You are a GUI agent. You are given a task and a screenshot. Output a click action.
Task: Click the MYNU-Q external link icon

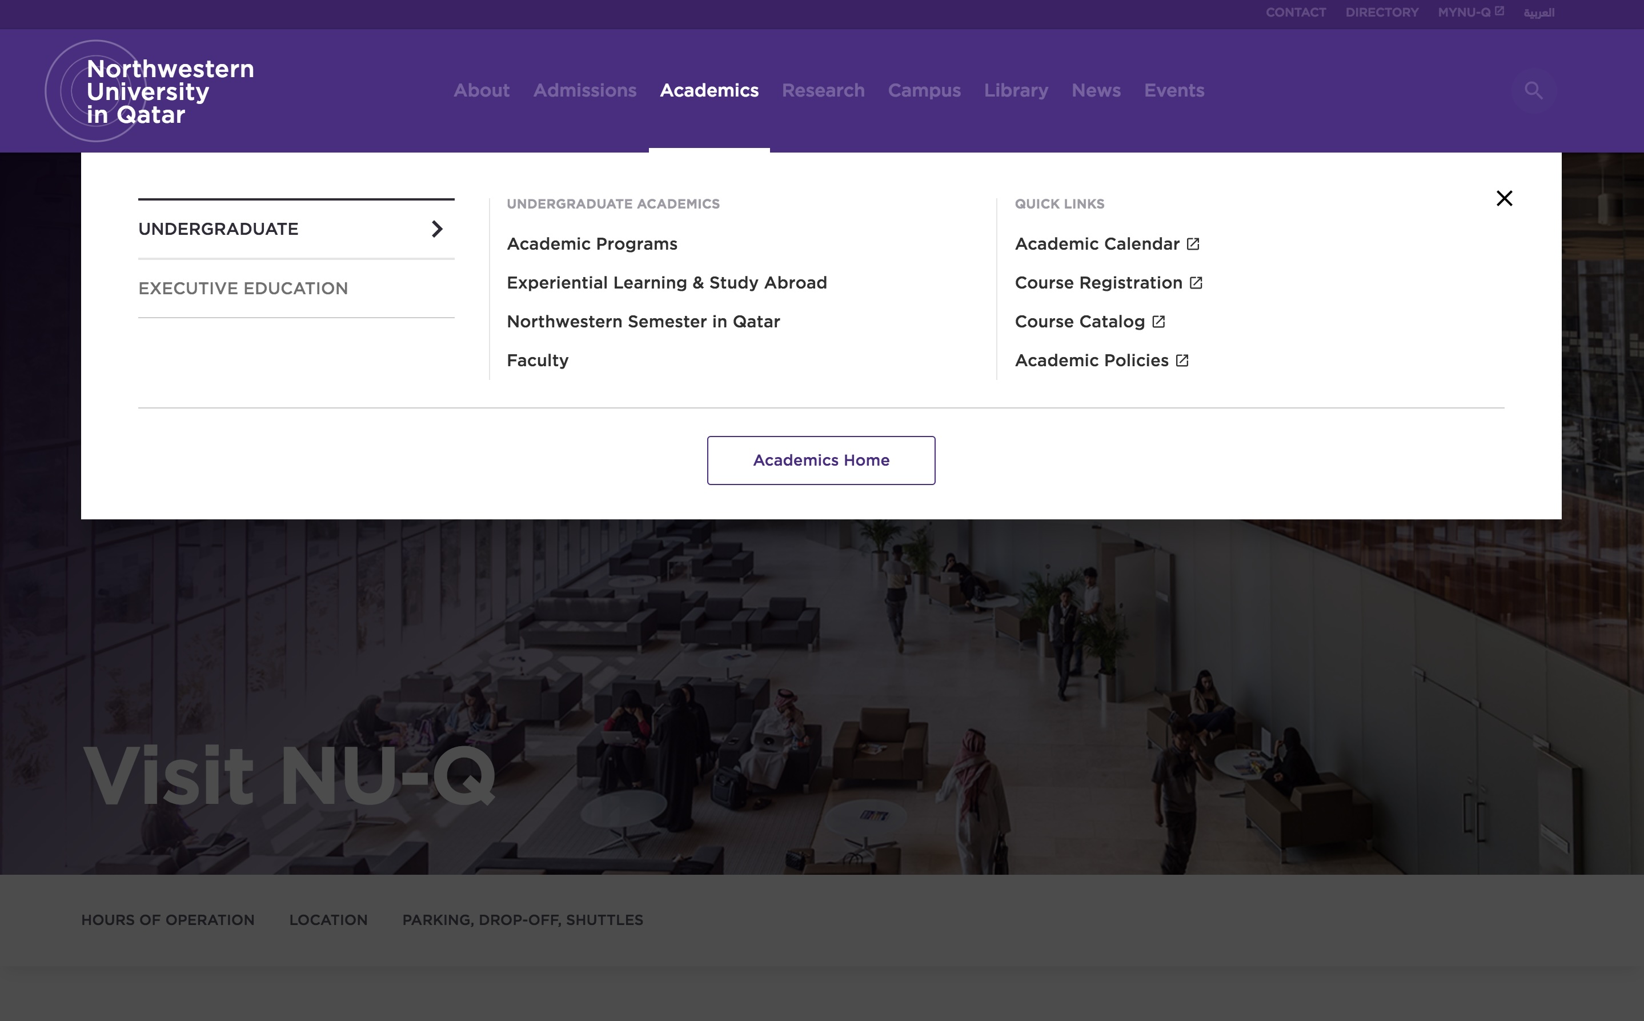[x=1499, y=11]
